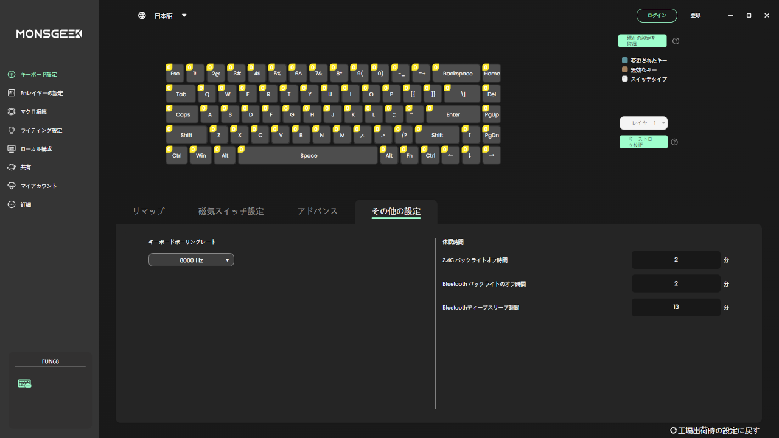This screenshot has width=779, height=438.
Task: Click the FUN68 keyboard device icon
Action: pyautogui.click(x=24, y=383)
